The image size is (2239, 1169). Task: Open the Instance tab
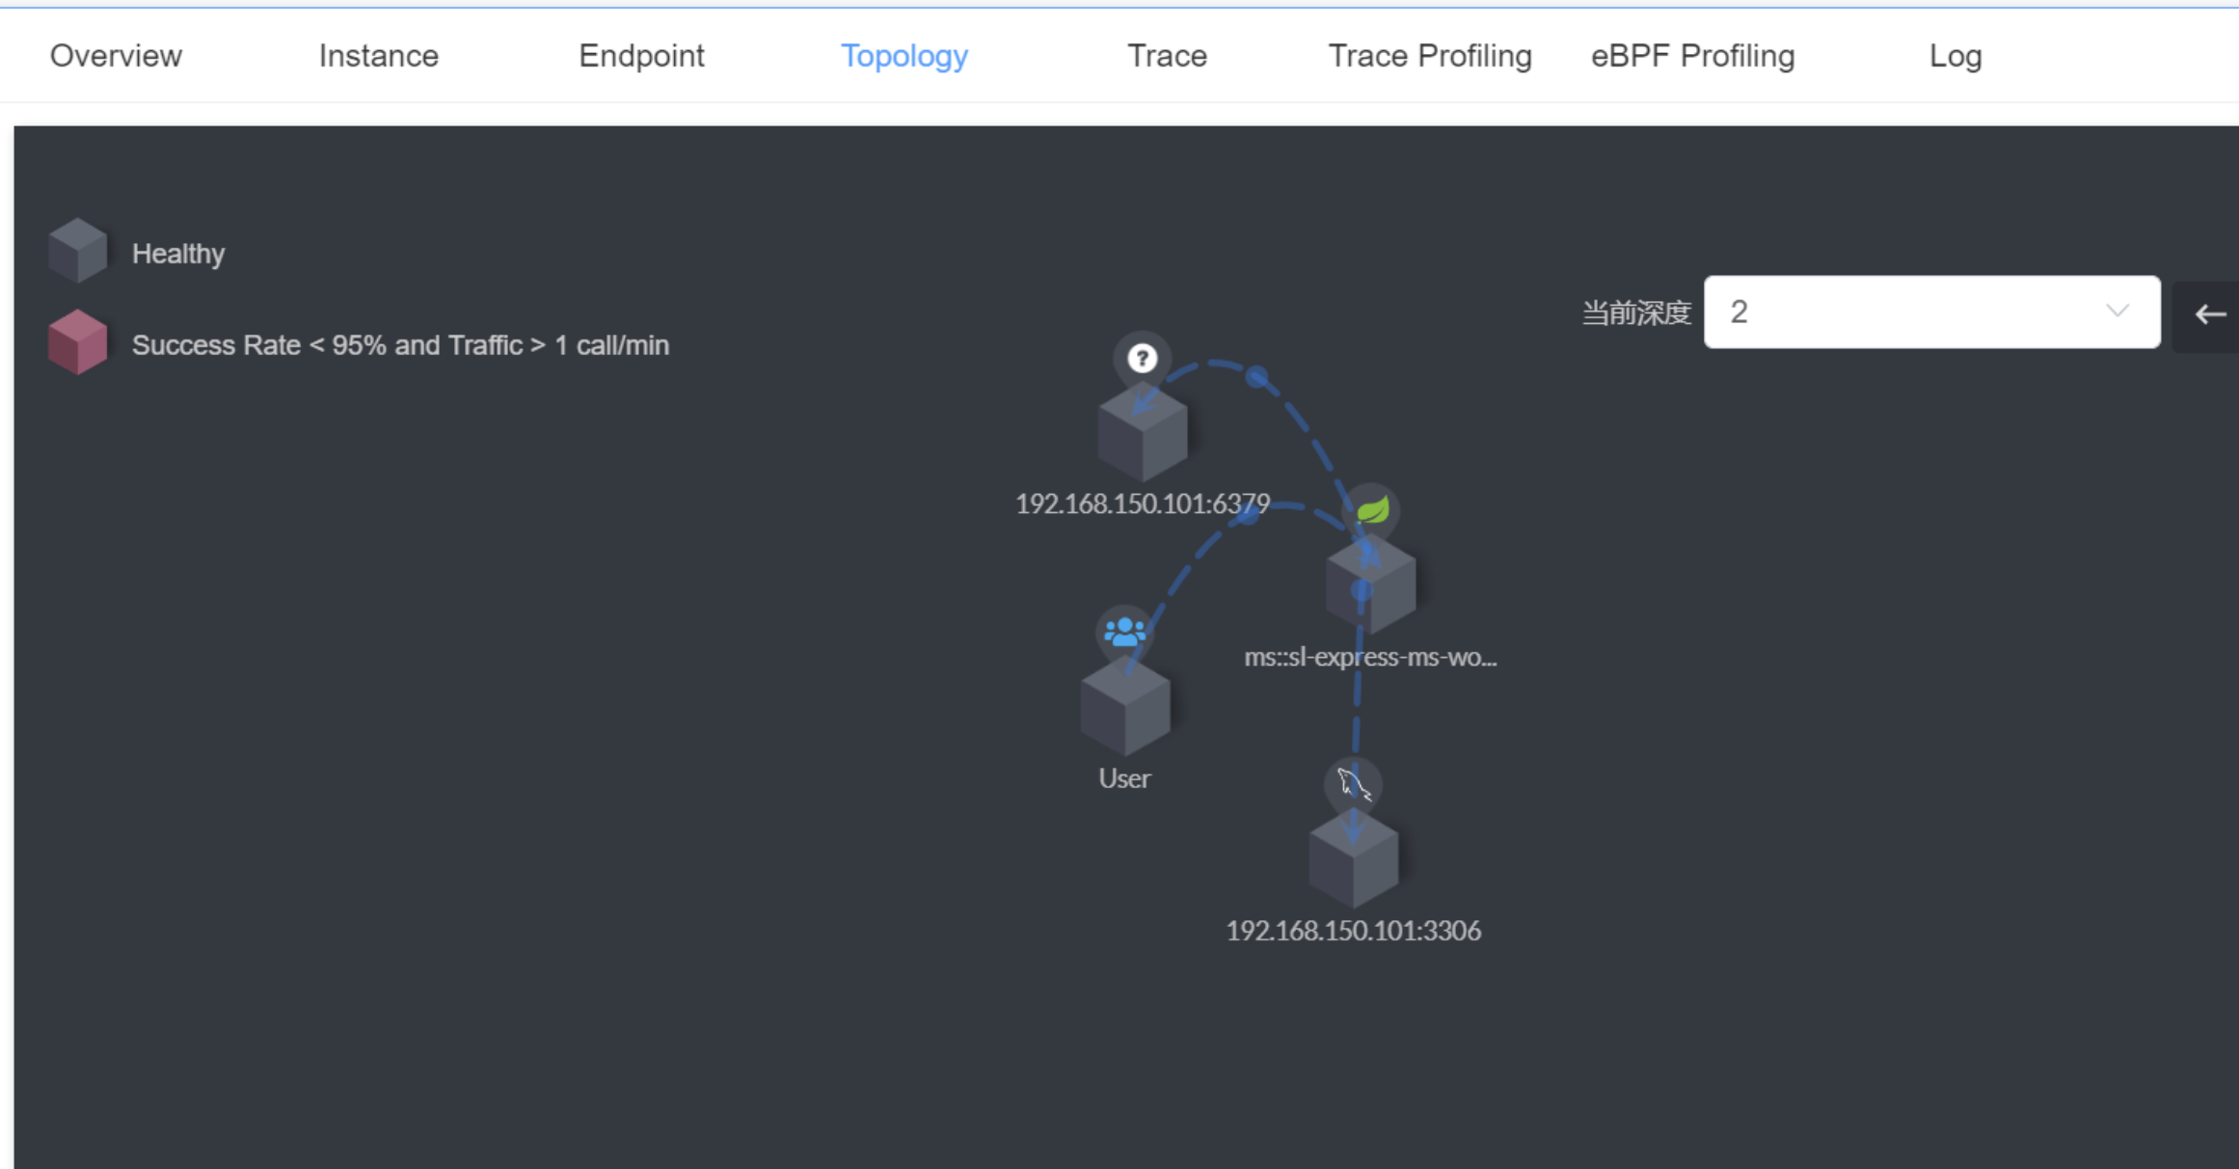tap(378, 56)
